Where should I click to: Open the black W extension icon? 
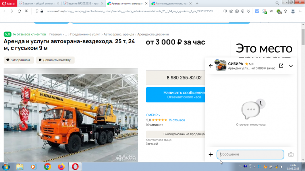point(271,11)
